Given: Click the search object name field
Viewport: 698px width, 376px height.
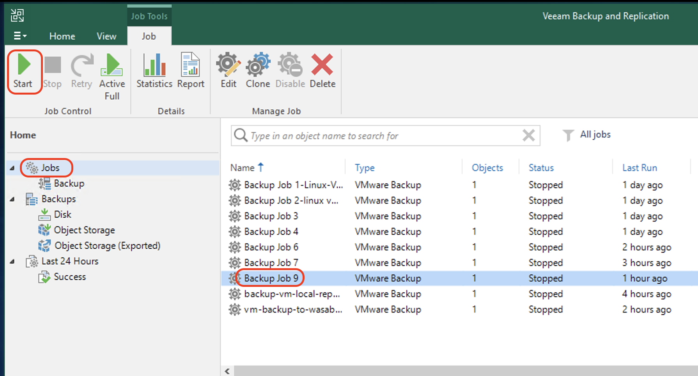Looking at the screenshot, I should pos(385,135).
